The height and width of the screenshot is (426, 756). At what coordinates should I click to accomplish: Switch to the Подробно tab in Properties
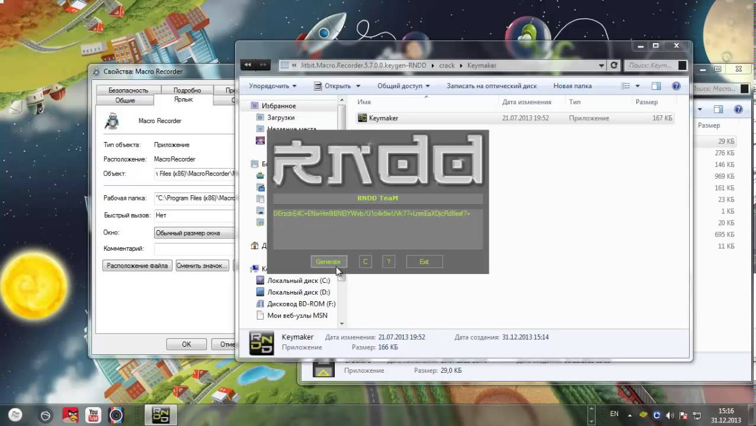click(x=187, y=90)
